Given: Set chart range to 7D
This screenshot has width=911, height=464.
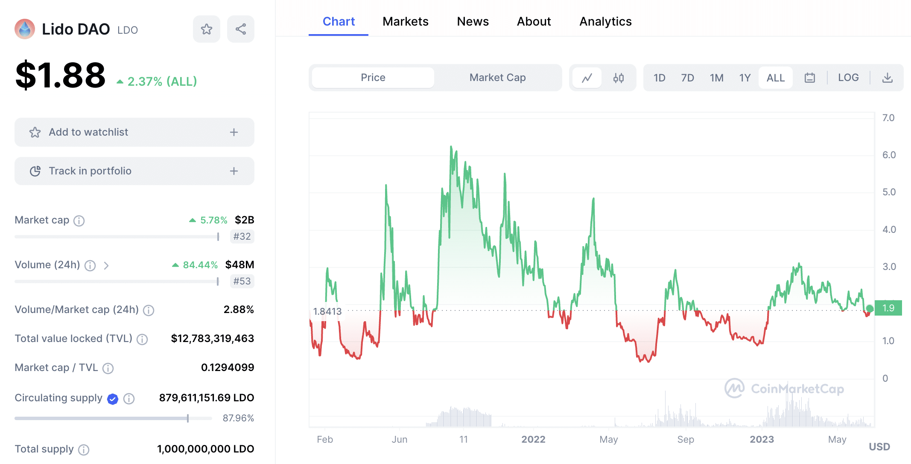Looking at the screenshot, I should pos(687,78).
